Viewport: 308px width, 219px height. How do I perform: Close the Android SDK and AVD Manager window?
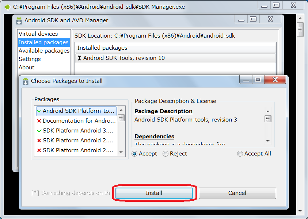point(270,19)
